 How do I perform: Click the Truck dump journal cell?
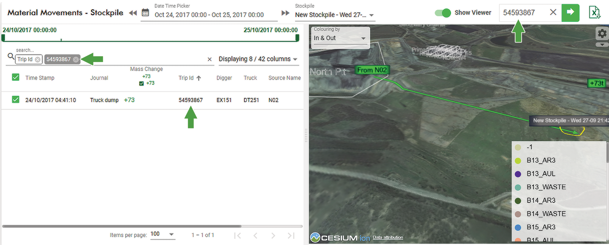click(x=104, y=100)
